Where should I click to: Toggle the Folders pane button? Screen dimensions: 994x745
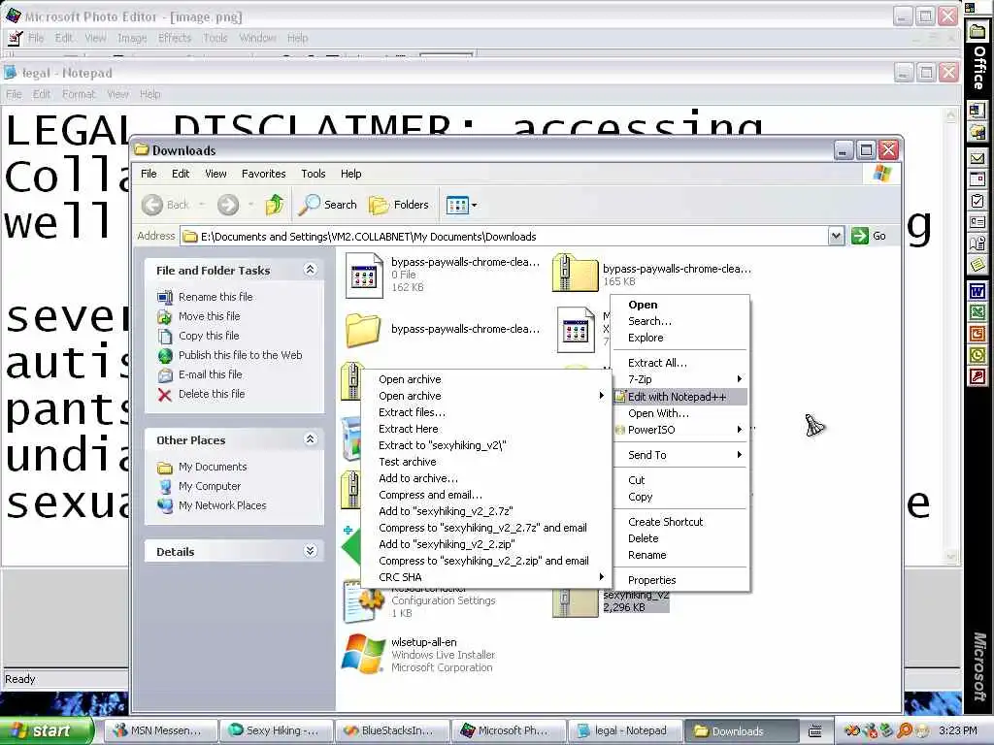pos(399,205)
